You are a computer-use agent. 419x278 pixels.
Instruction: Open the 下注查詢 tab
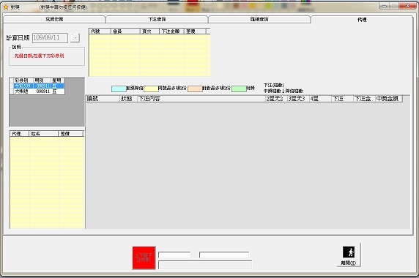click(157, 19)
